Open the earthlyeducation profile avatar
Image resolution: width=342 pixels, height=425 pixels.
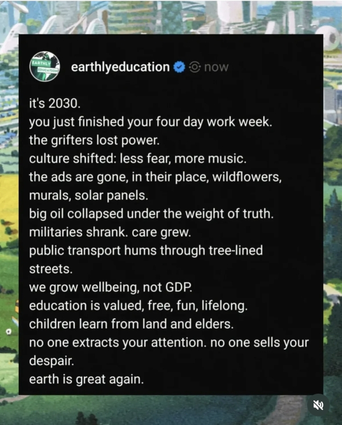coord(46,67)
